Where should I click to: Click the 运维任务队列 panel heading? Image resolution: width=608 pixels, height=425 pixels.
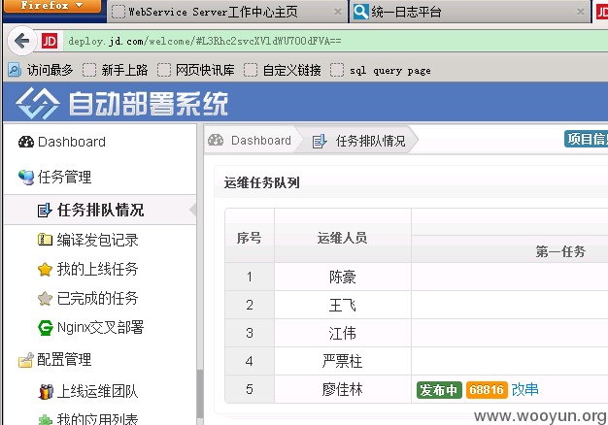(x=261, y=182)
